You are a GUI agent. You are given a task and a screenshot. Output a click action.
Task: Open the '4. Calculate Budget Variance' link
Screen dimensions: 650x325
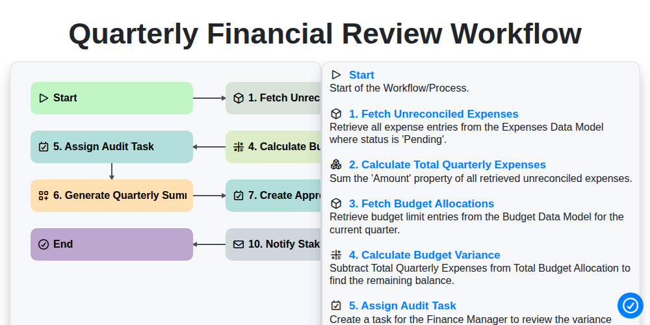click(x=424, y=255)
